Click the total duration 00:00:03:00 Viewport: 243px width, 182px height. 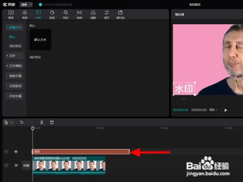199,110
